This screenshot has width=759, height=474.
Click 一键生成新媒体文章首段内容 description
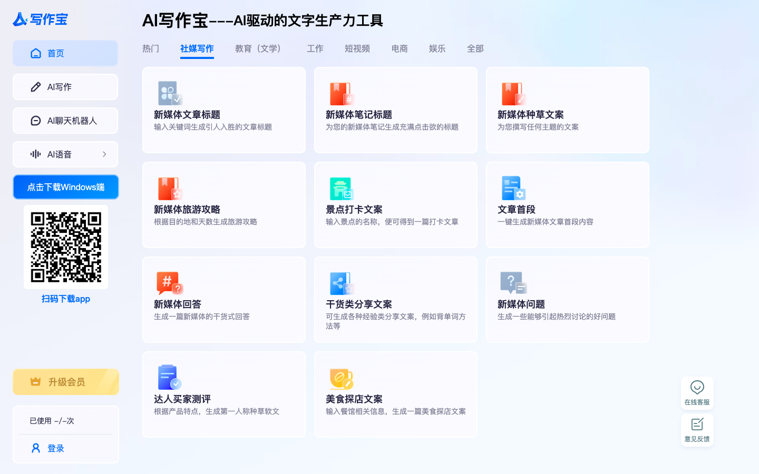point(546,222)
